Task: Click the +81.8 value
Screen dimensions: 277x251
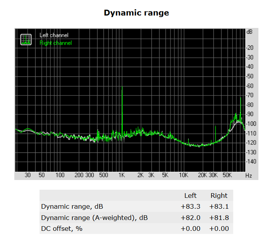Action: [x=219, y=218]
